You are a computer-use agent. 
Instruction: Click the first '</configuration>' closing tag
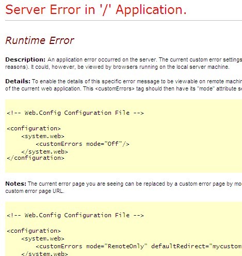click(36, 158)
